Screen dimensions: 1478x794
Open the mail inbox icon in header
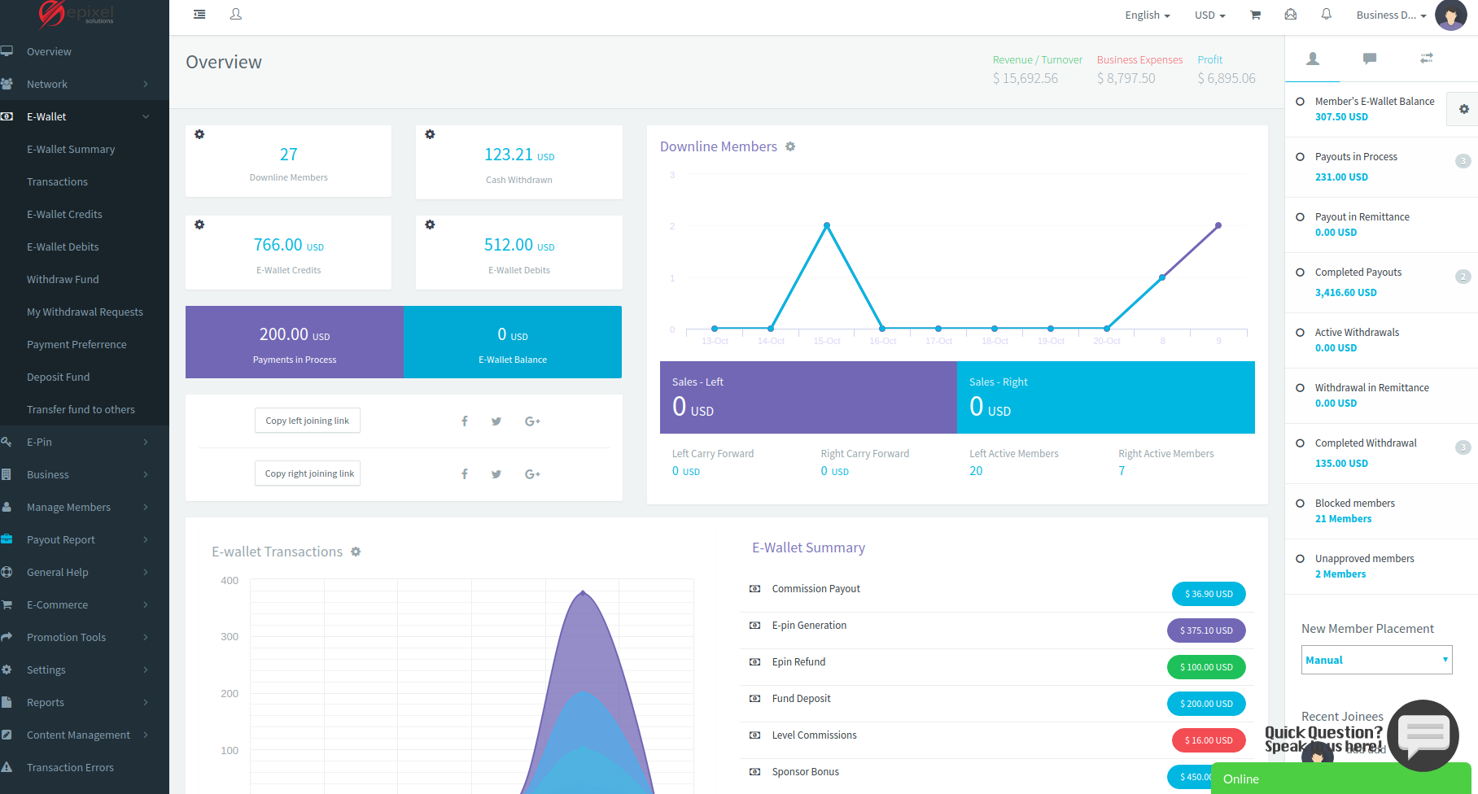click(x=1290, y=15)
